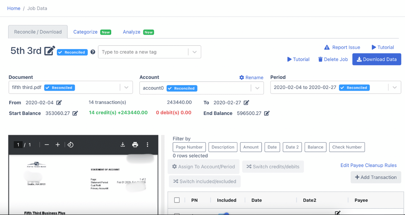The height and width of the screenshot is (215, 405).
Task: Zoom out the PDF viewer
Action: click(47, 145)
